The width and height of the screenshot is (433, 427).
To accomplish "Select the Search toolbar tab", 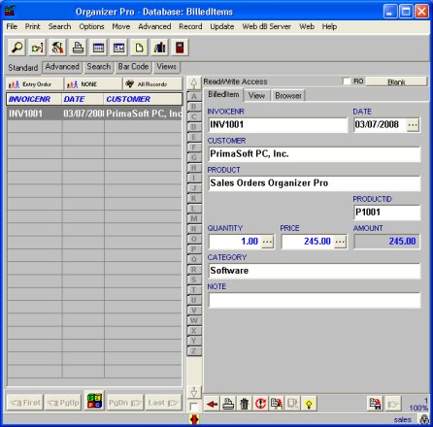I will [x=99, y=67].
